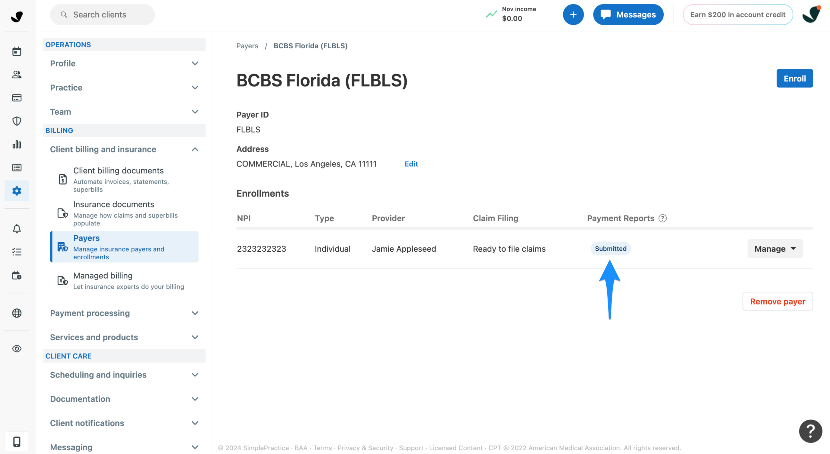Open the Privacy & Security footer link
830x454 pixels.
(365, 448)
